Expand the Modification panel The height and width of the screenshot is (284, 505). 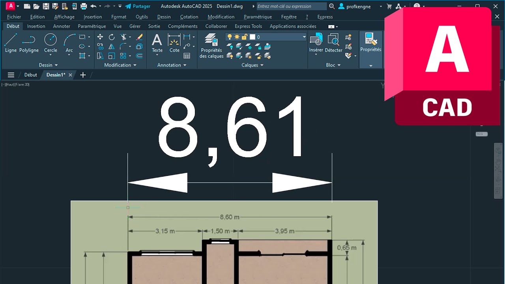[120, 65]
